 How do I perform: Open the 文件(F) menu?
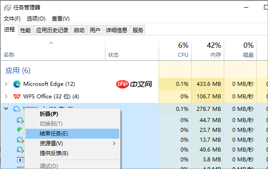12,19
